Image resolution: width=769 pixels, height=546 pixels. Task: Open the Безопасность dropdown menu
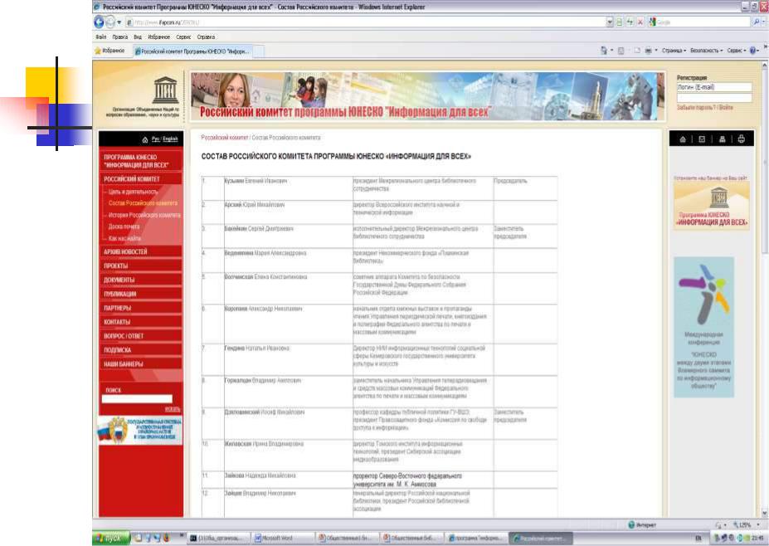tap(706, 51)
